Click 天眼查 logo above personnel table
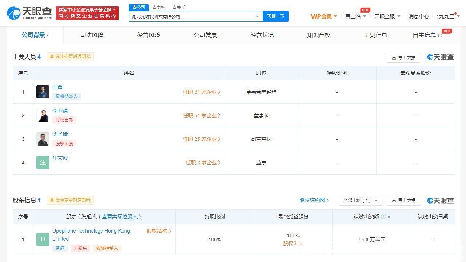 (x=441, y=57)
